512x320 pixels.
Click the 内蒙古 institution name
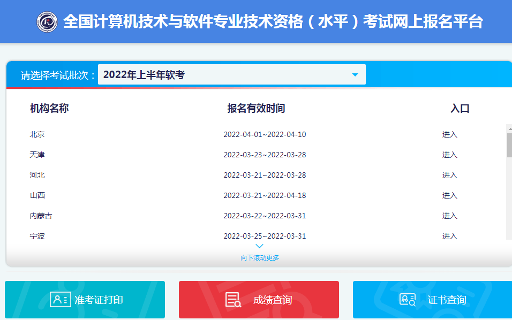(41, 216)
